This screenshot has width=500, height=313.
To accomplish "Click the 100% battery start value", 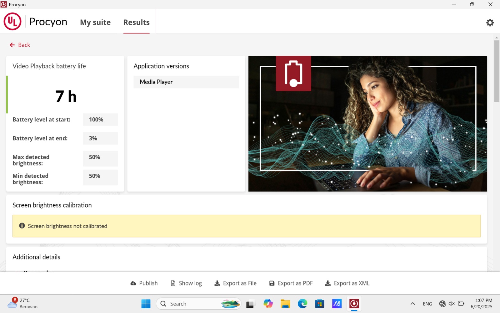I will [x=100, y=120].
